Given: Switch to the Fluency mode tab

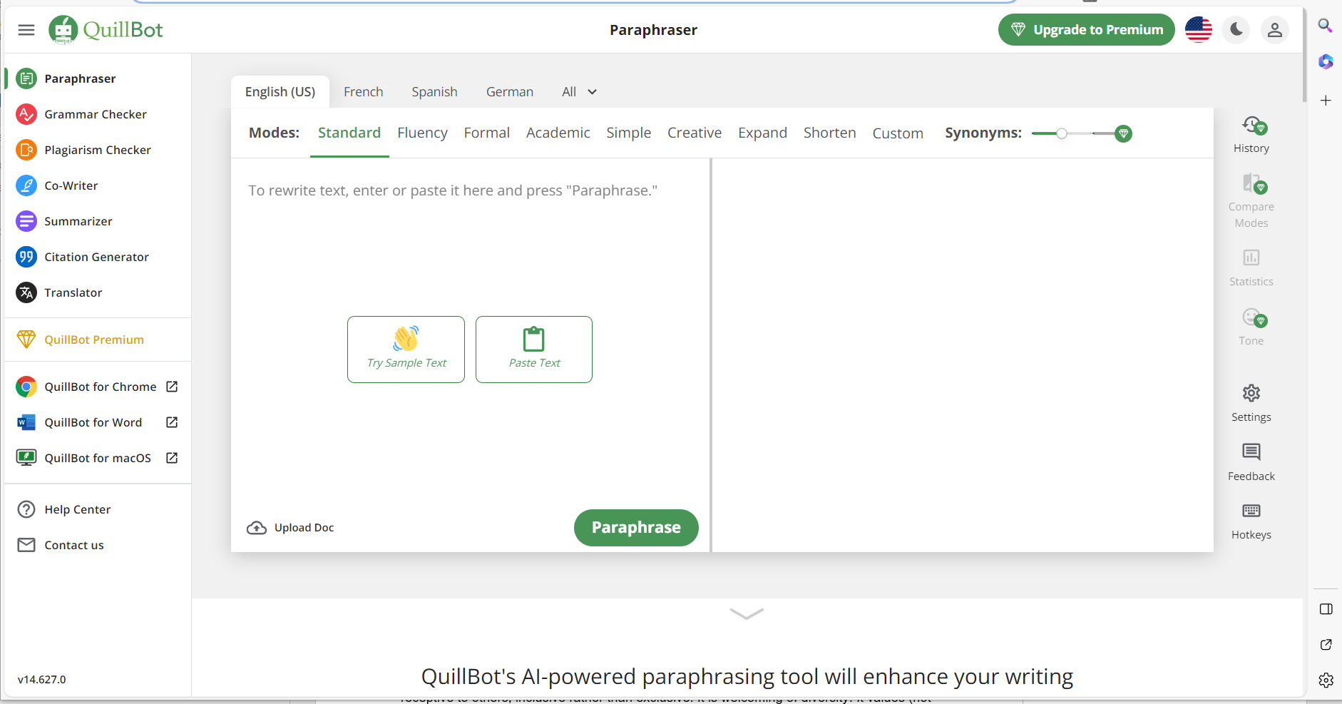Looking at the screenshot, I should point(422,133).
